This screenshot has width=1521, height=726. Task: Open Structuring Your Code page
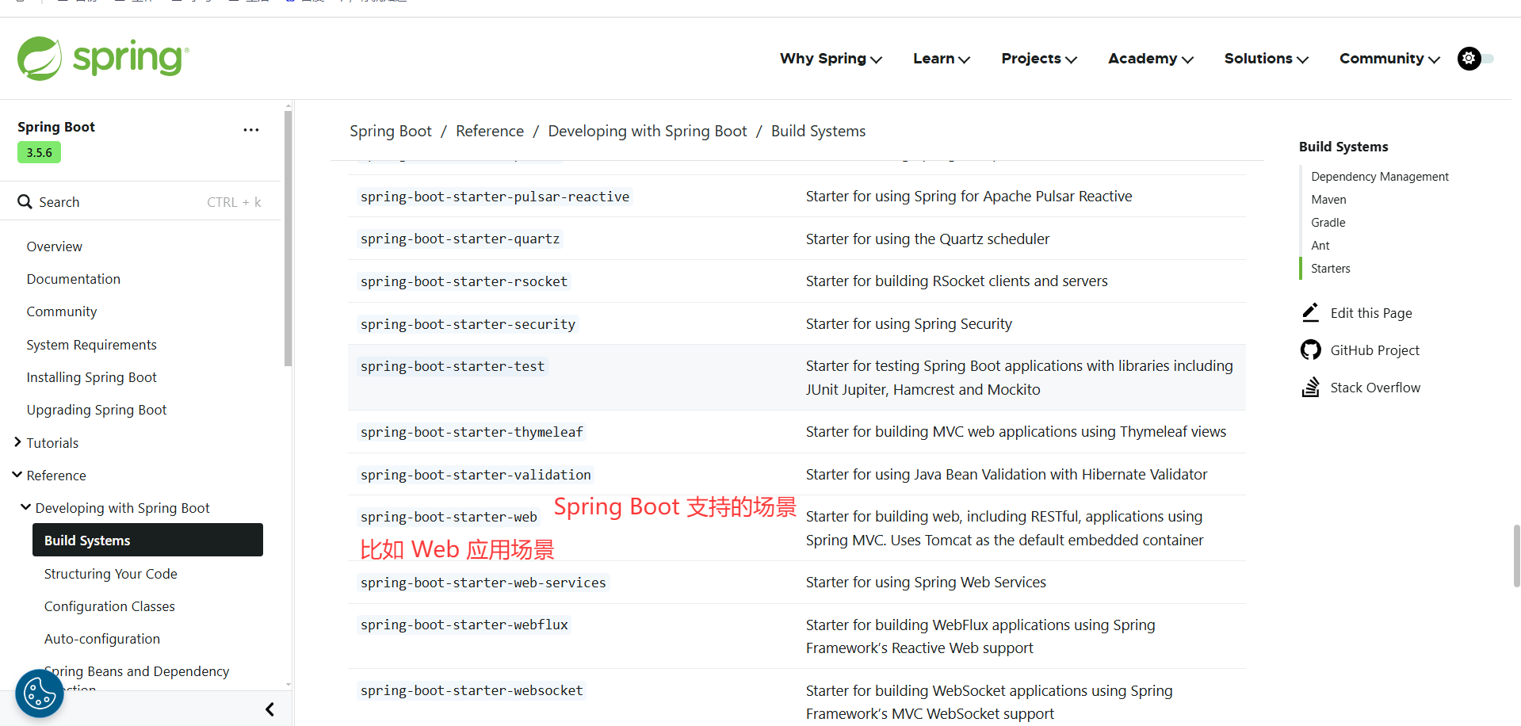[x=111, y=574]
